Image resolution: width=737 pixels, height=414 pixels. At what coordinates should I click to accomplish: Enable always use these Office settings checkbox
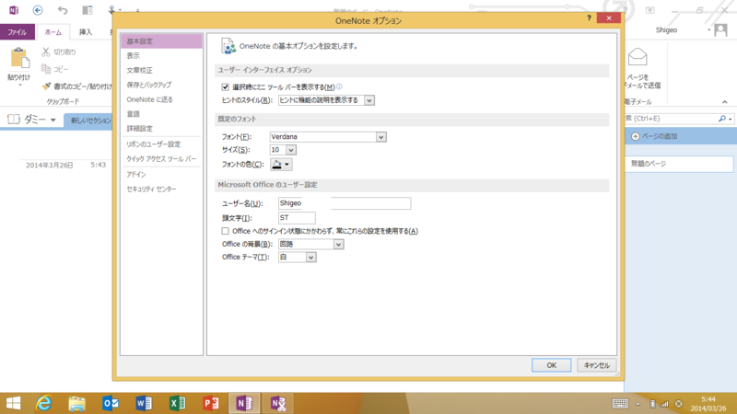pos(225,231)
